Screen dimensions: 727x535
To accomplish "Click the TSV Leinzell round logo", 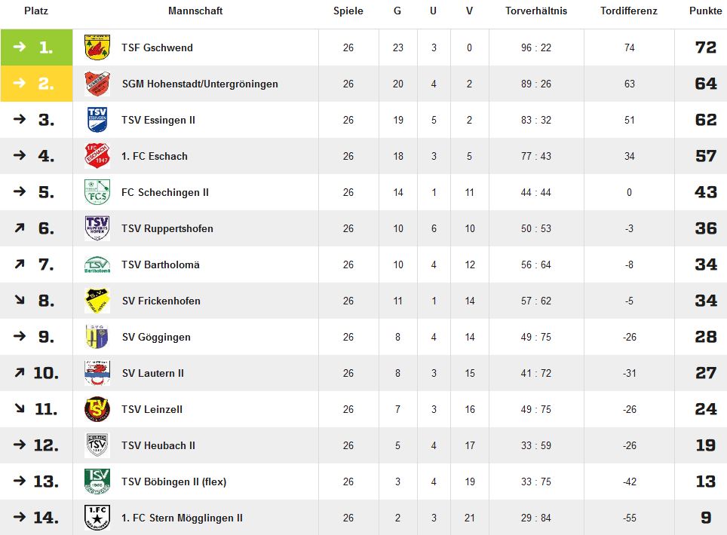I will pos(97,409).
